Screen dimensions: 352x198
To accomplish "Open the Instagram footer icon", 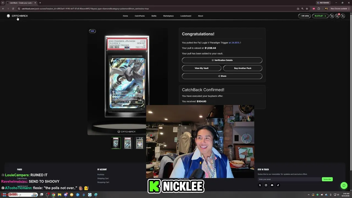I will tap(266, 185).
